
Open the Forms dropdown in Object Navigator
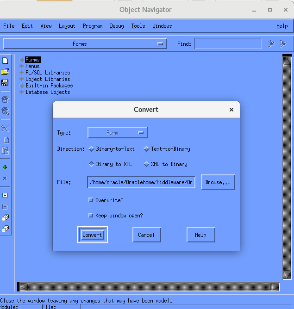(85, 43)
